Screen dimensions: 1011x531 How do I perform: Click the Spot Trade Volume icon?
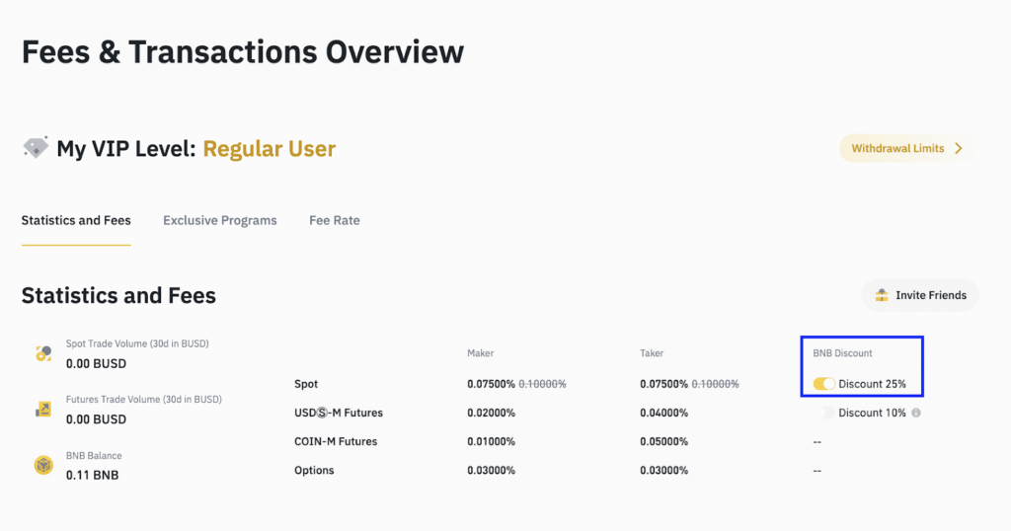(43, 353)
